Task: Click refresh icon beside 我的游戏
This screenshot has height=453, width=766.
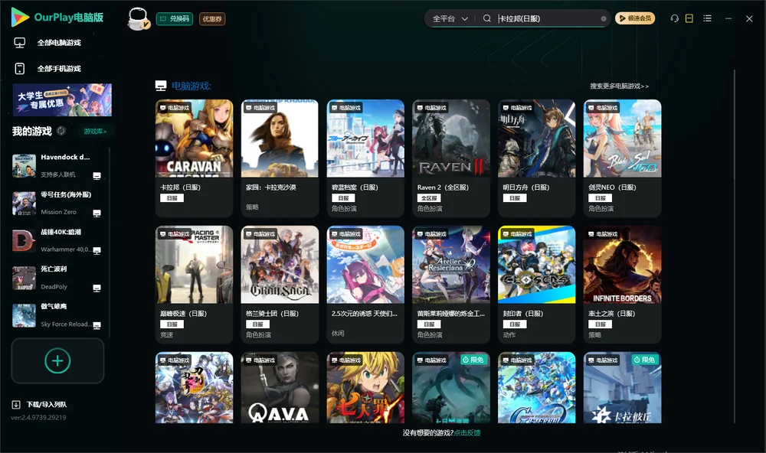Action: pyautogui.click(x=61, y=131)
